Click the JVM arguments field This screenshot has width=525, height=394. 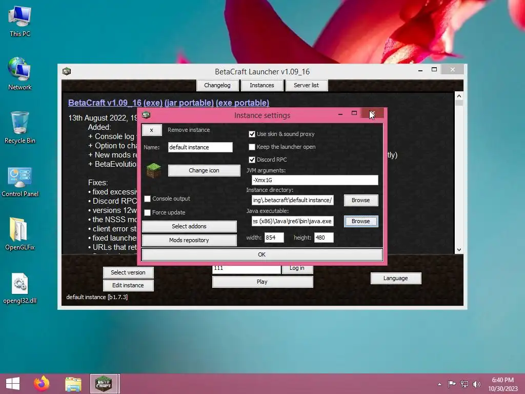pyautogui.click(x=315, y=180)
